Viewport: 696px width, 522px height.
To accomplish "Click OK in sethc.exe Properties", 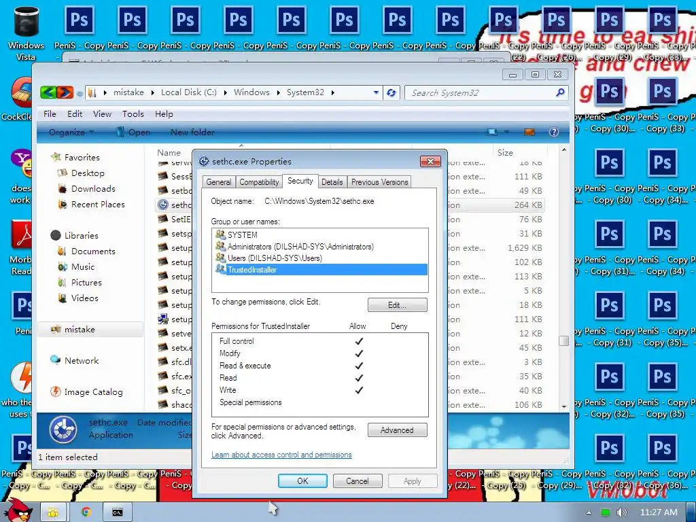I will pos(302,481).
